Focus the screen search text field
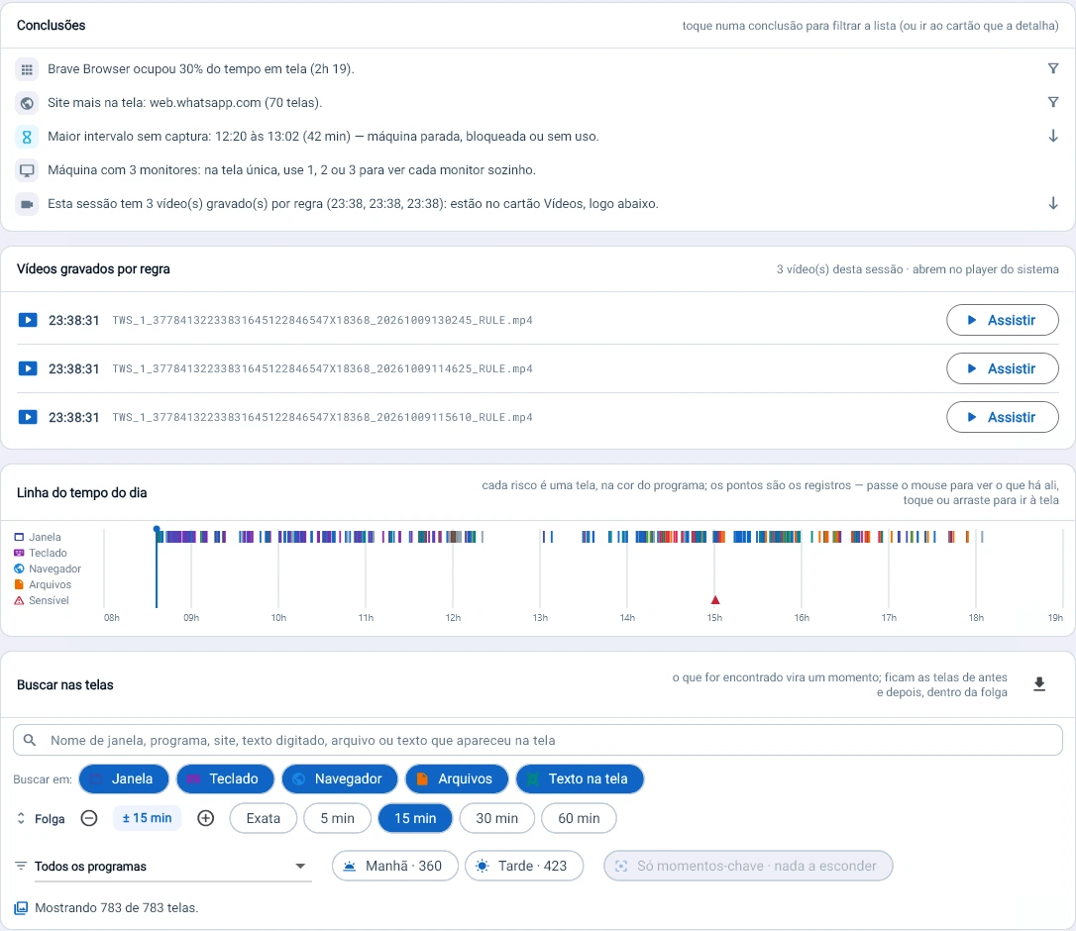This screenshot has width=1076, height=931. pyautogui.click(x=537, y=740)
